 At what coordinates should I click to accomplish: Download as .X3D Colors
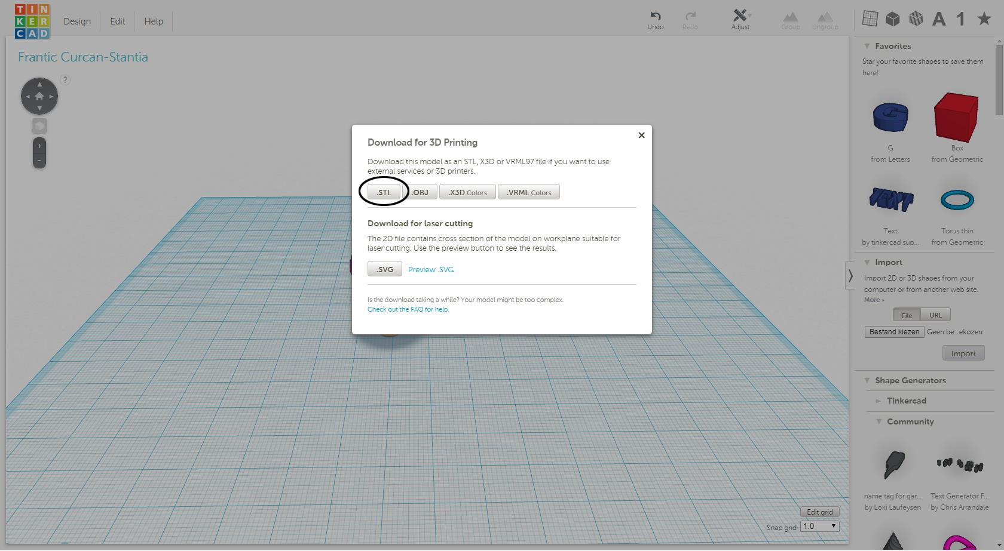point(467,192)
